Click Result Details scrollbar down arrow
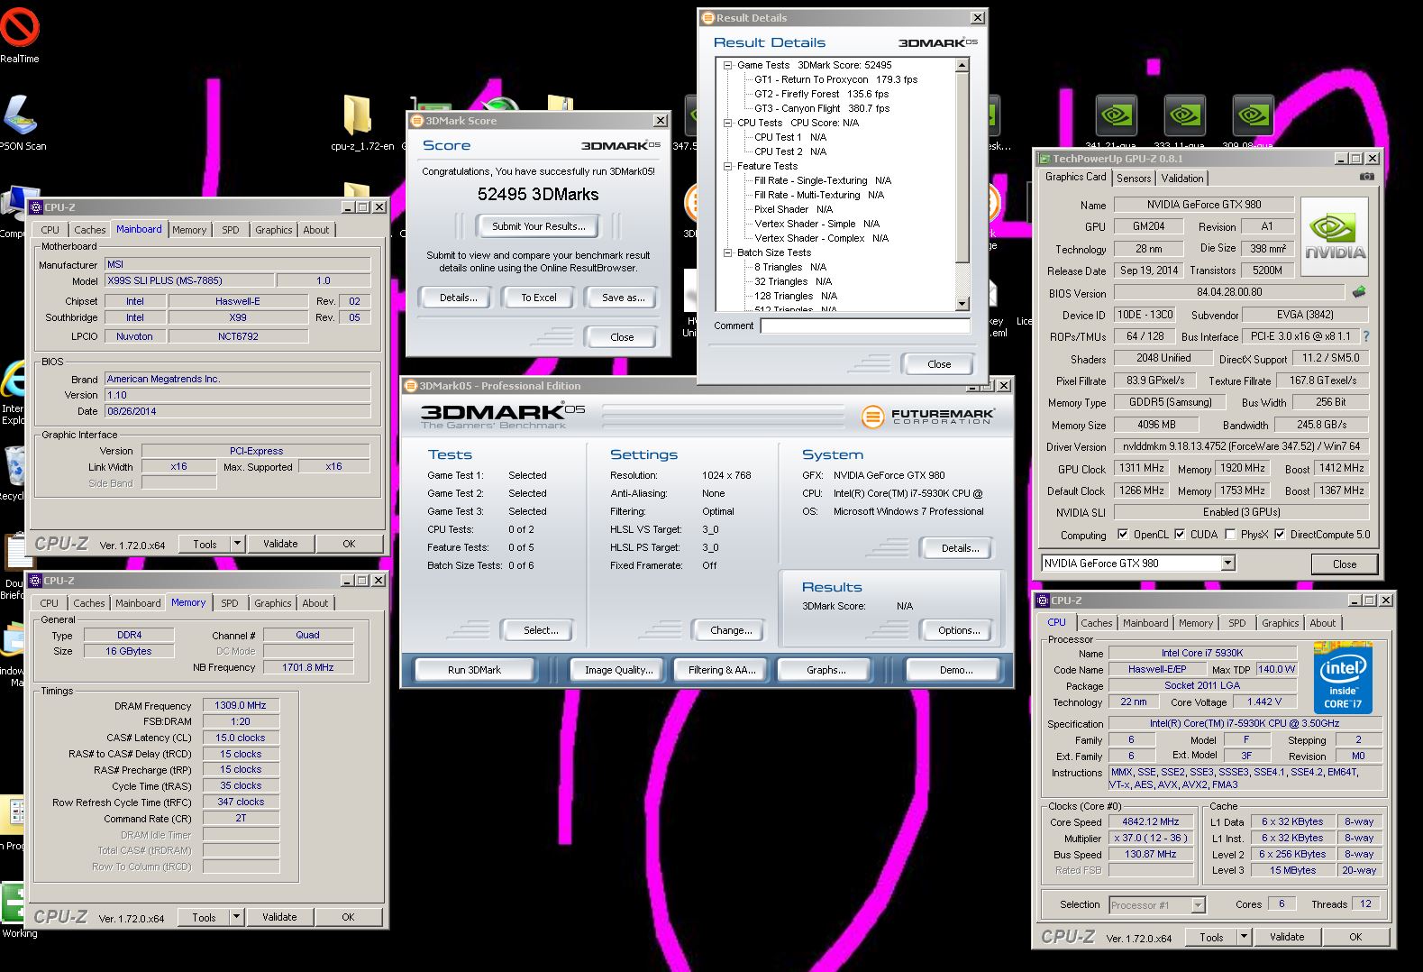Screen dimensions: 1423x972 962,304
